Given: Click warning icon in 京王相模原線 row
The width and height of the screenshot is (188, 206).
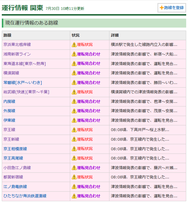Looking at the screenshot, I should [74, 149].
